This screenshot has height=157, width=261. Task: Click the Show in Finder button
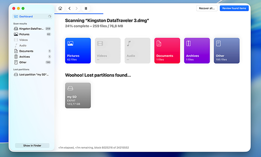tap(32, 146)
